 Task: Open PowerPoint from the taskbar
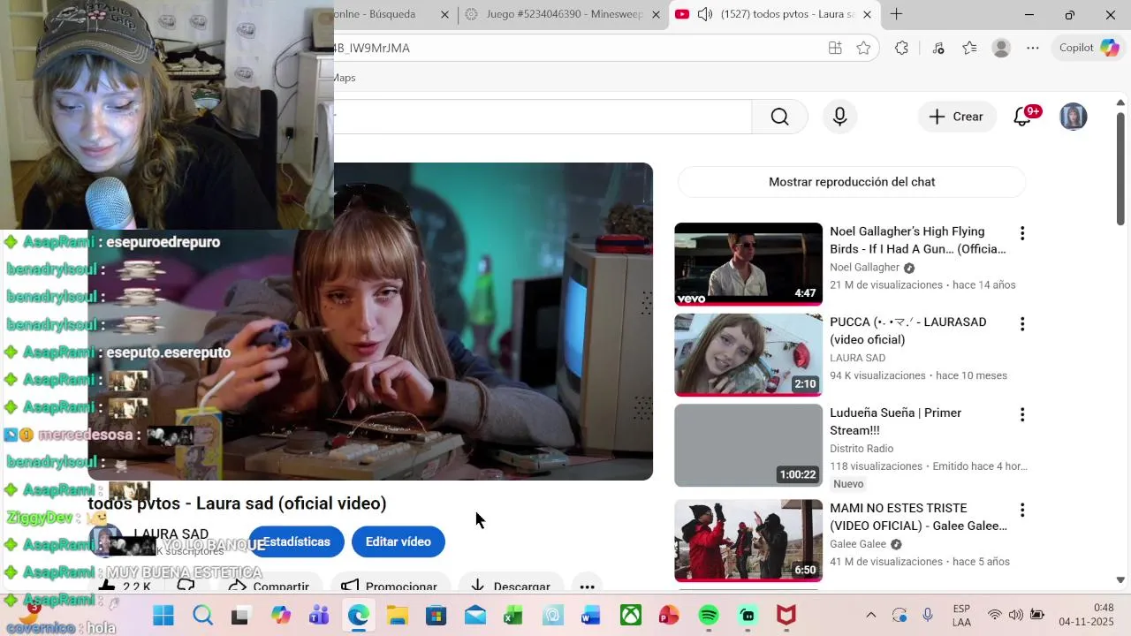point(669,615)
